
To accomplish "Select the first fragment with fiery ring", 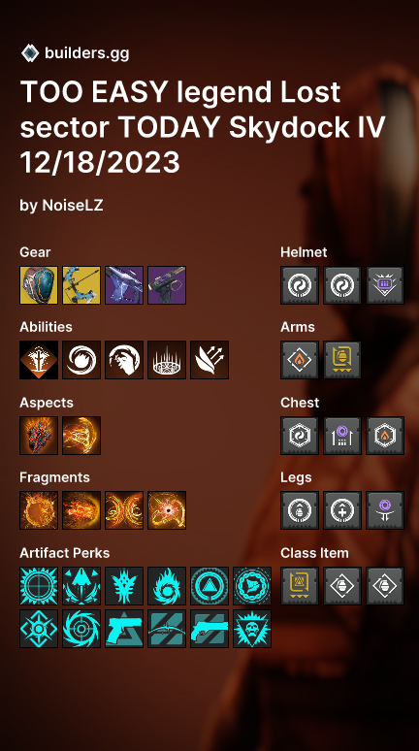I will 39,510.
